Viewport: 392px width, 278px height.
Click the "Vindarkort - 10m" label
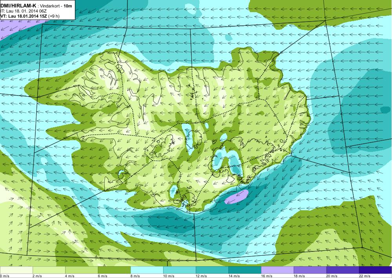pos(56,6)
